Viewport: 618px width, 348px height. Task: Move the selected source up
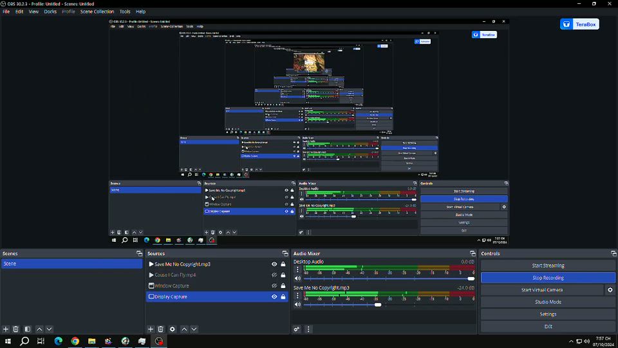(184, 329)
